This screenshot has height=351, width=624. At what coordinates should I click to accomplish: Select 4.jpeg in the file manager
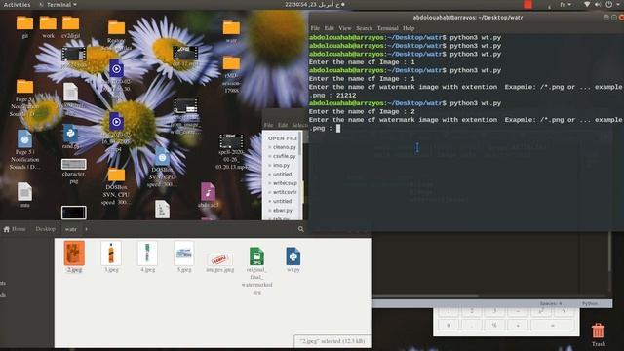pyautogui.click(x=147, y=253)
